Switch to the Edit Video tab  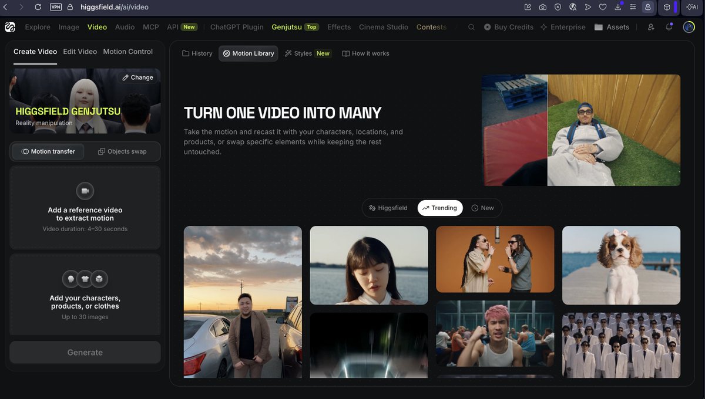pyautogui.click(x=80, y=52)
